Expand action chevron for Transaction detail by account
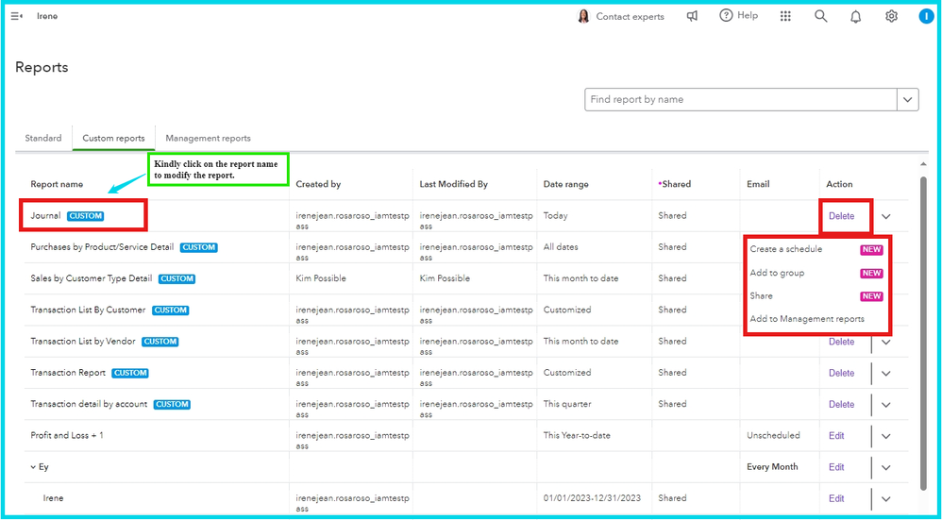The height and width of the screenshot is (520, 942). click(886, 405)
